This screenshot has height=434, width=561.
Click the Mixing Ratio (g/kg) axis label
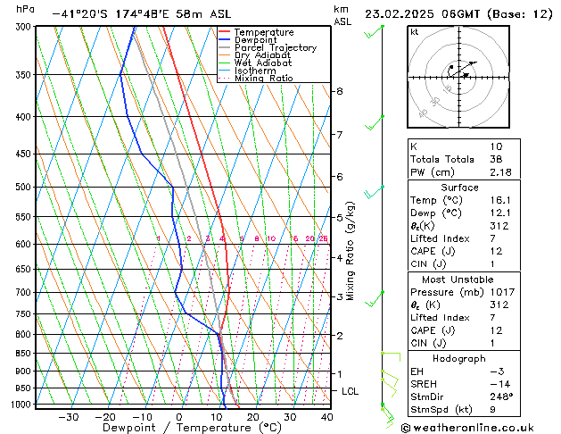[350, 251]
